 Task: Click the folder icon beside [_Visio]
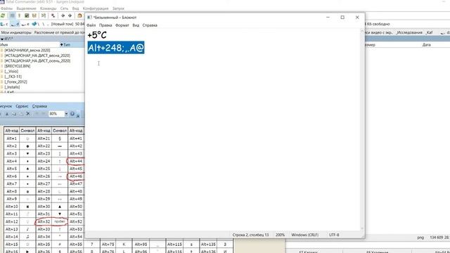tap(2, 71)
